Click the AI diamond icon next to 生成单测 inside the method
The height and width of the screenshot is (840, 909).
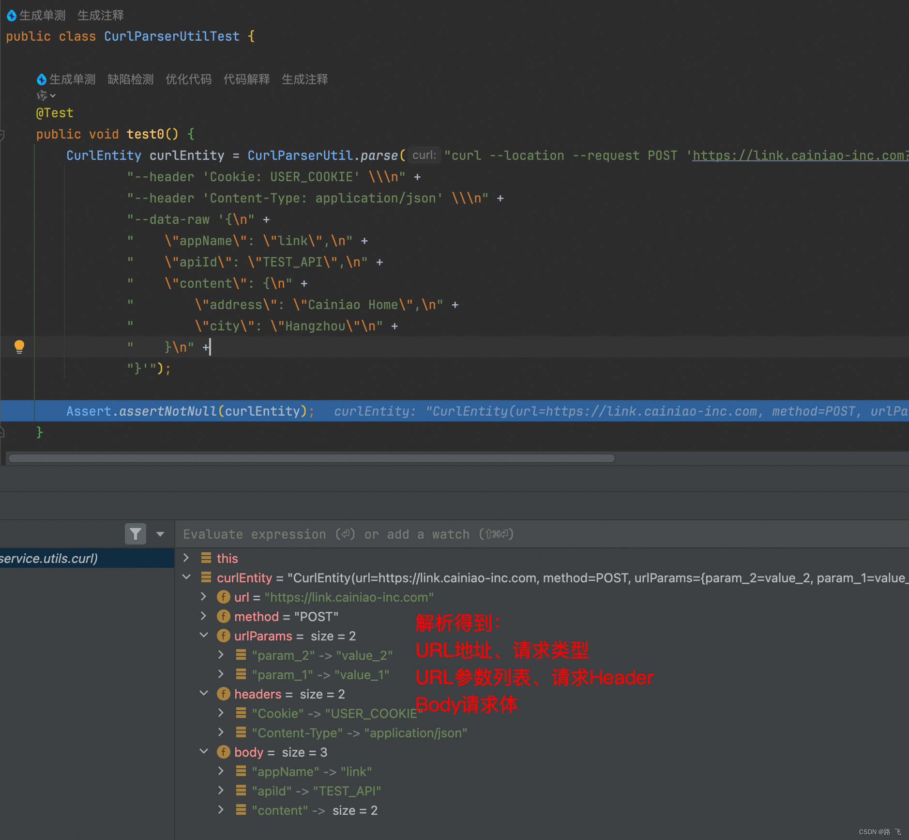click(x=42, y=79)
